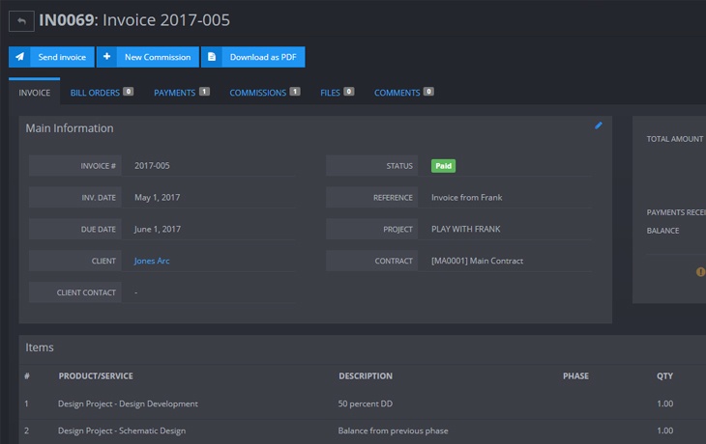The width and height of the screenshot is (706, 444).
Task: Click the TOTAL AMOUNT label
Action: coord(674,139)
